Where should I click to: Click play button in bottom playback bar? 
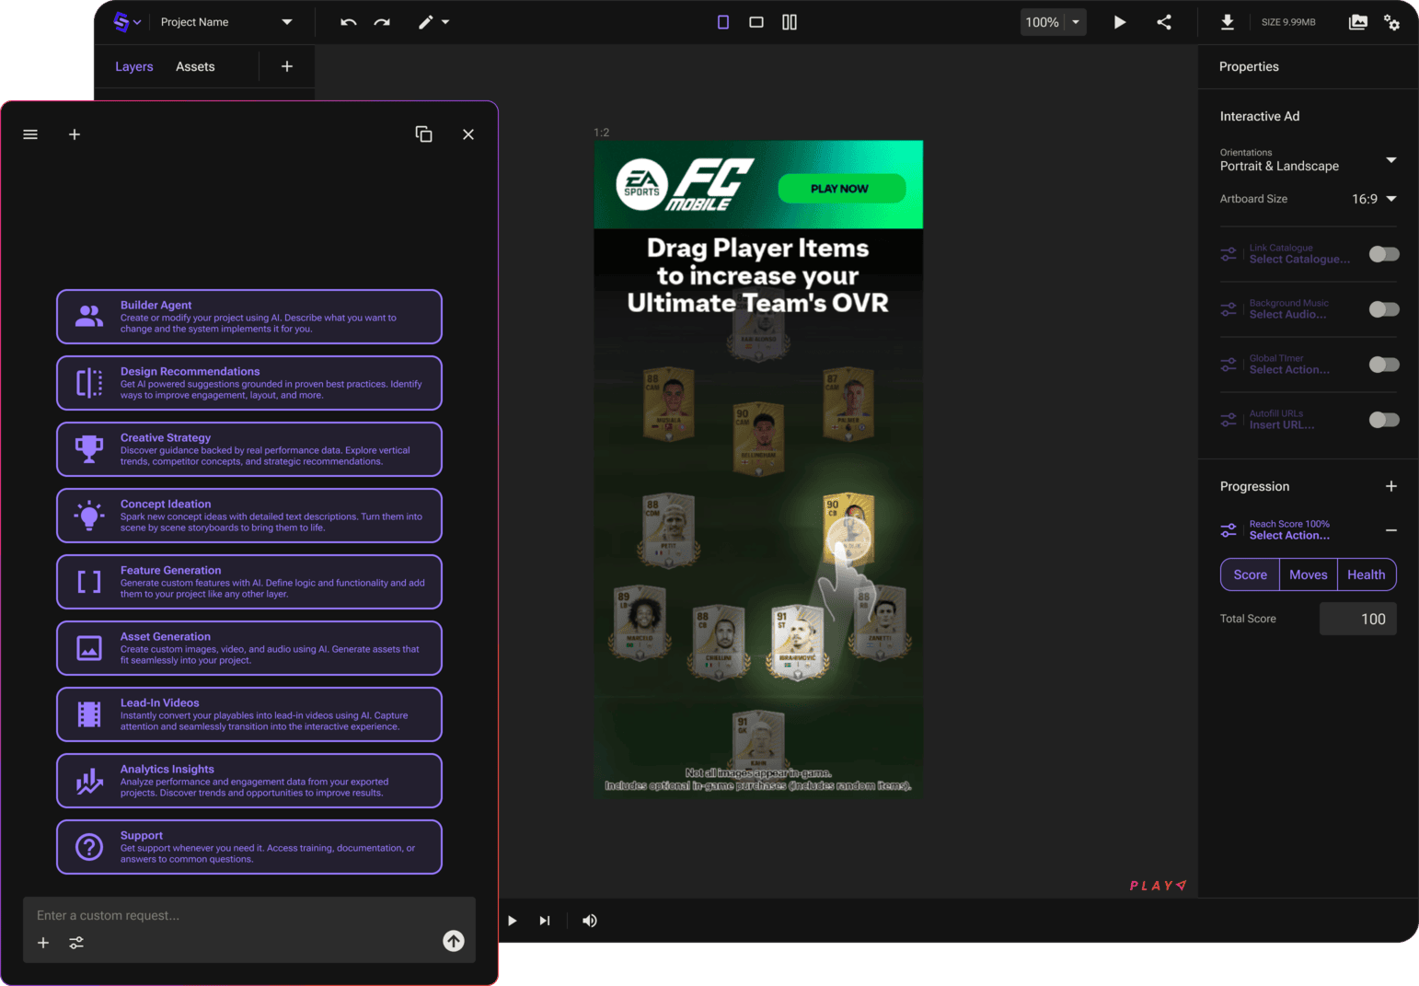(x=513, y=921)
